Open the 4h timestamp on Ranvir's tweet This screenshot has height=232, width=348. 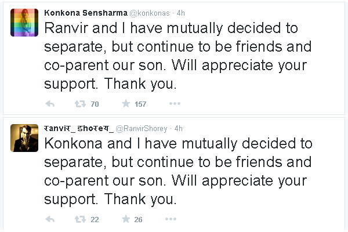point(179,128)
